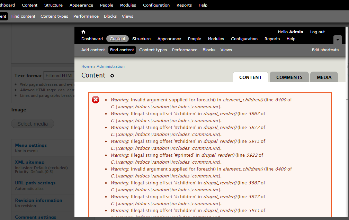349x220 pixels.
Task: Switch to the MEDIA tab
Action: pos(324,77)
